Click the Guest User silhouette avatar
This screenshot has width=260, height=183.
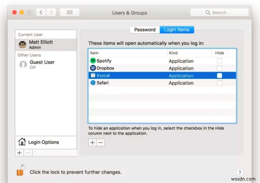click(x=23, y=65)
